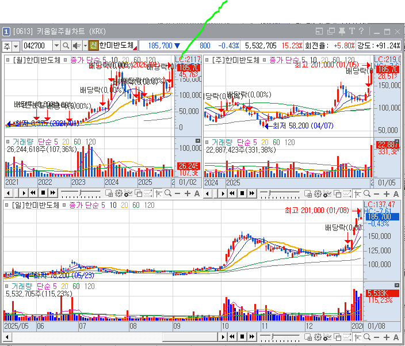Play forward in monthly chart playback controls

24,193
